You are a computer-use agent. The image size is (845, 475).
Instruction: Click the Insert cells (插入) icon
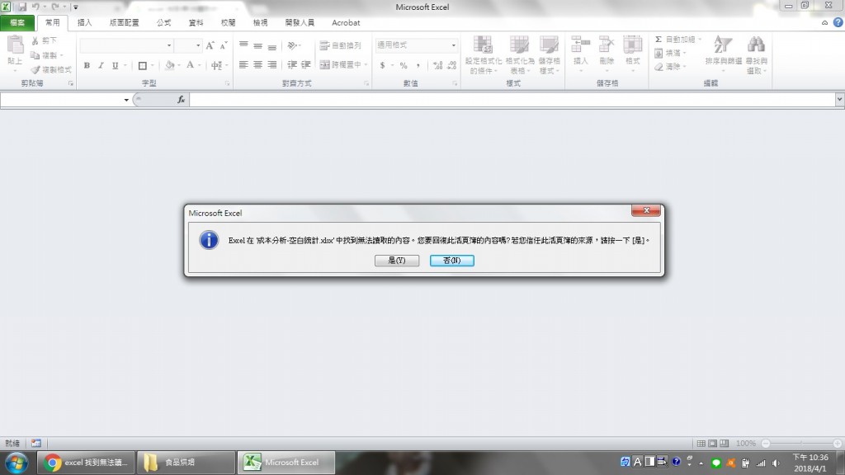coord(580,45)
